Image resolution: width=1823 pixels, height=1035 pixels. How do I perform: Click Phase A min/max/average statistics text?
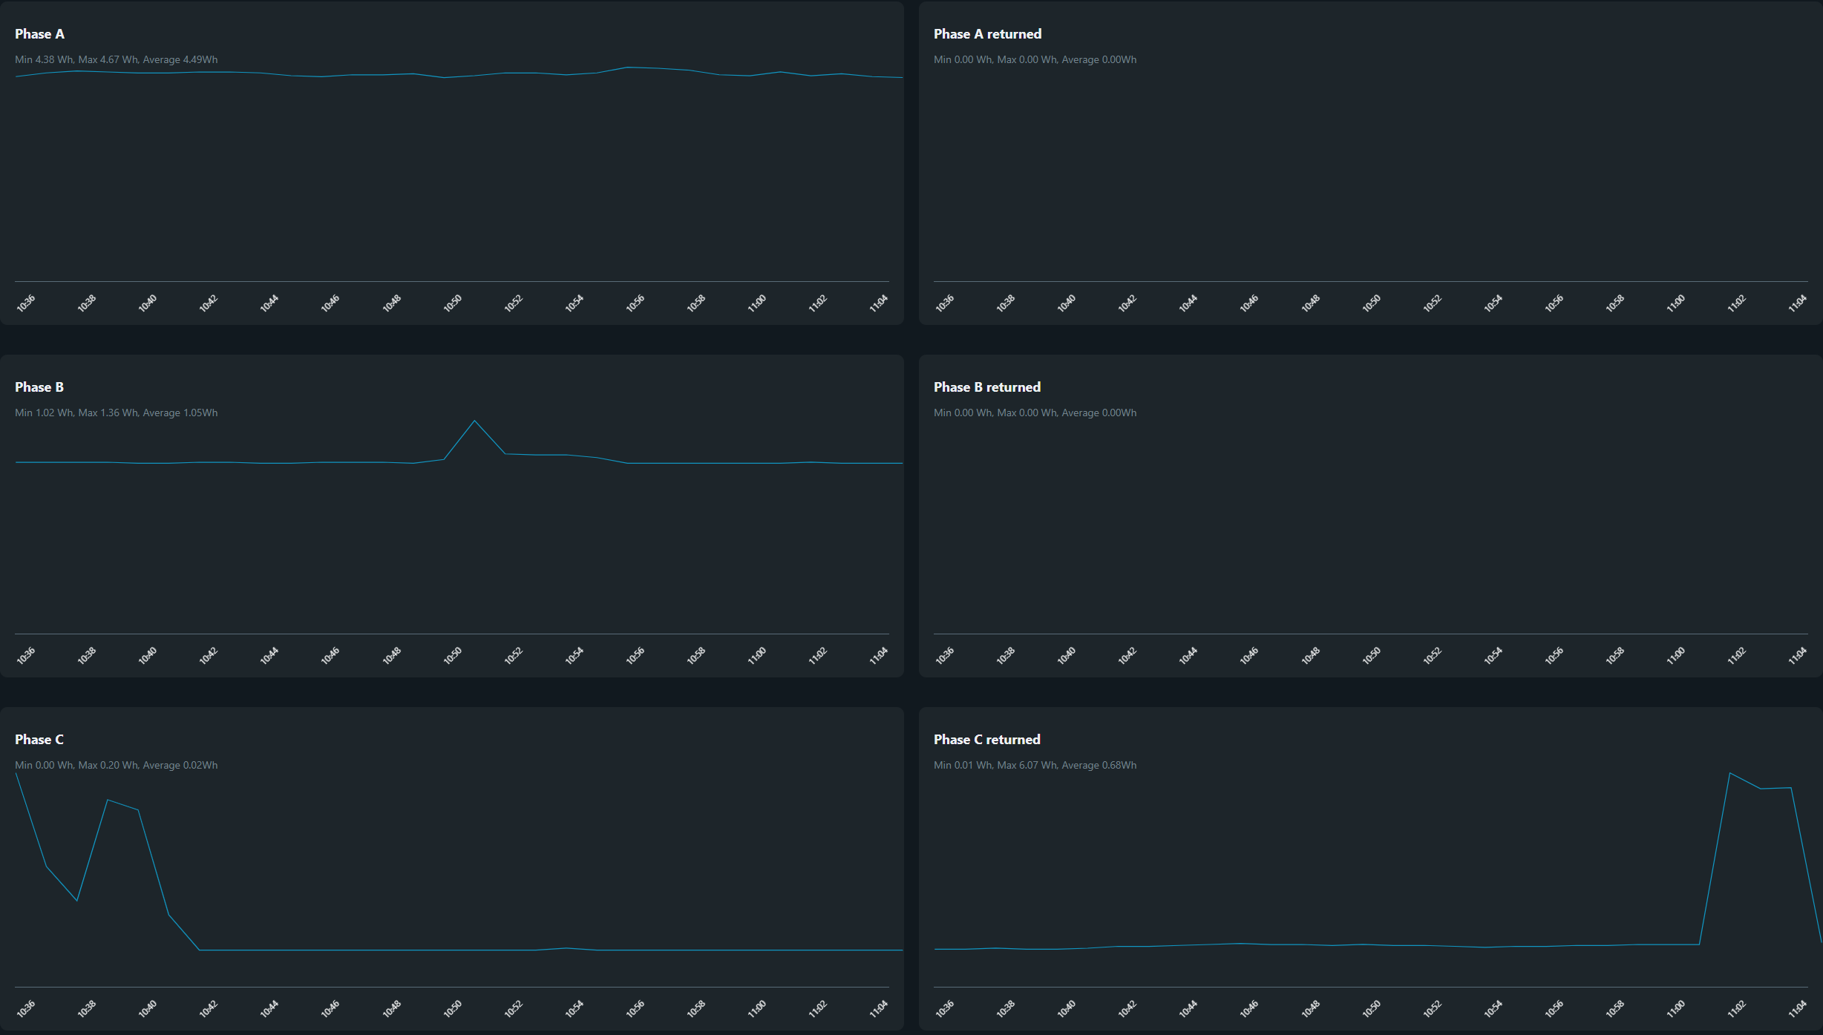(x=116, y=60)
